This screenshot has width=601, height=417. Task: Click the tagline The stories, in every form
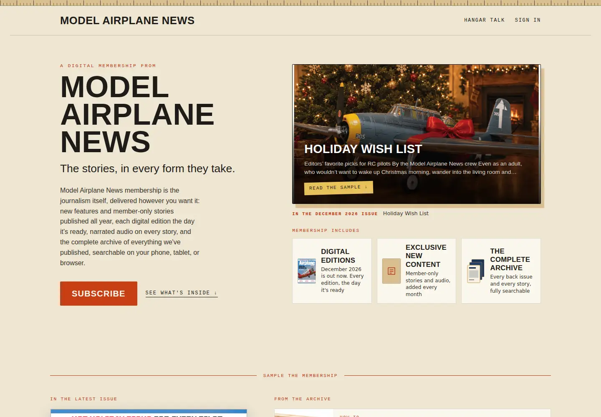coord(147,168)
